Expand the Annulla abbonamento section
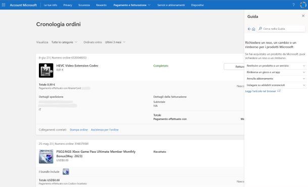The height and width of the screenshot is (187, 308). (x=276, y=79)
